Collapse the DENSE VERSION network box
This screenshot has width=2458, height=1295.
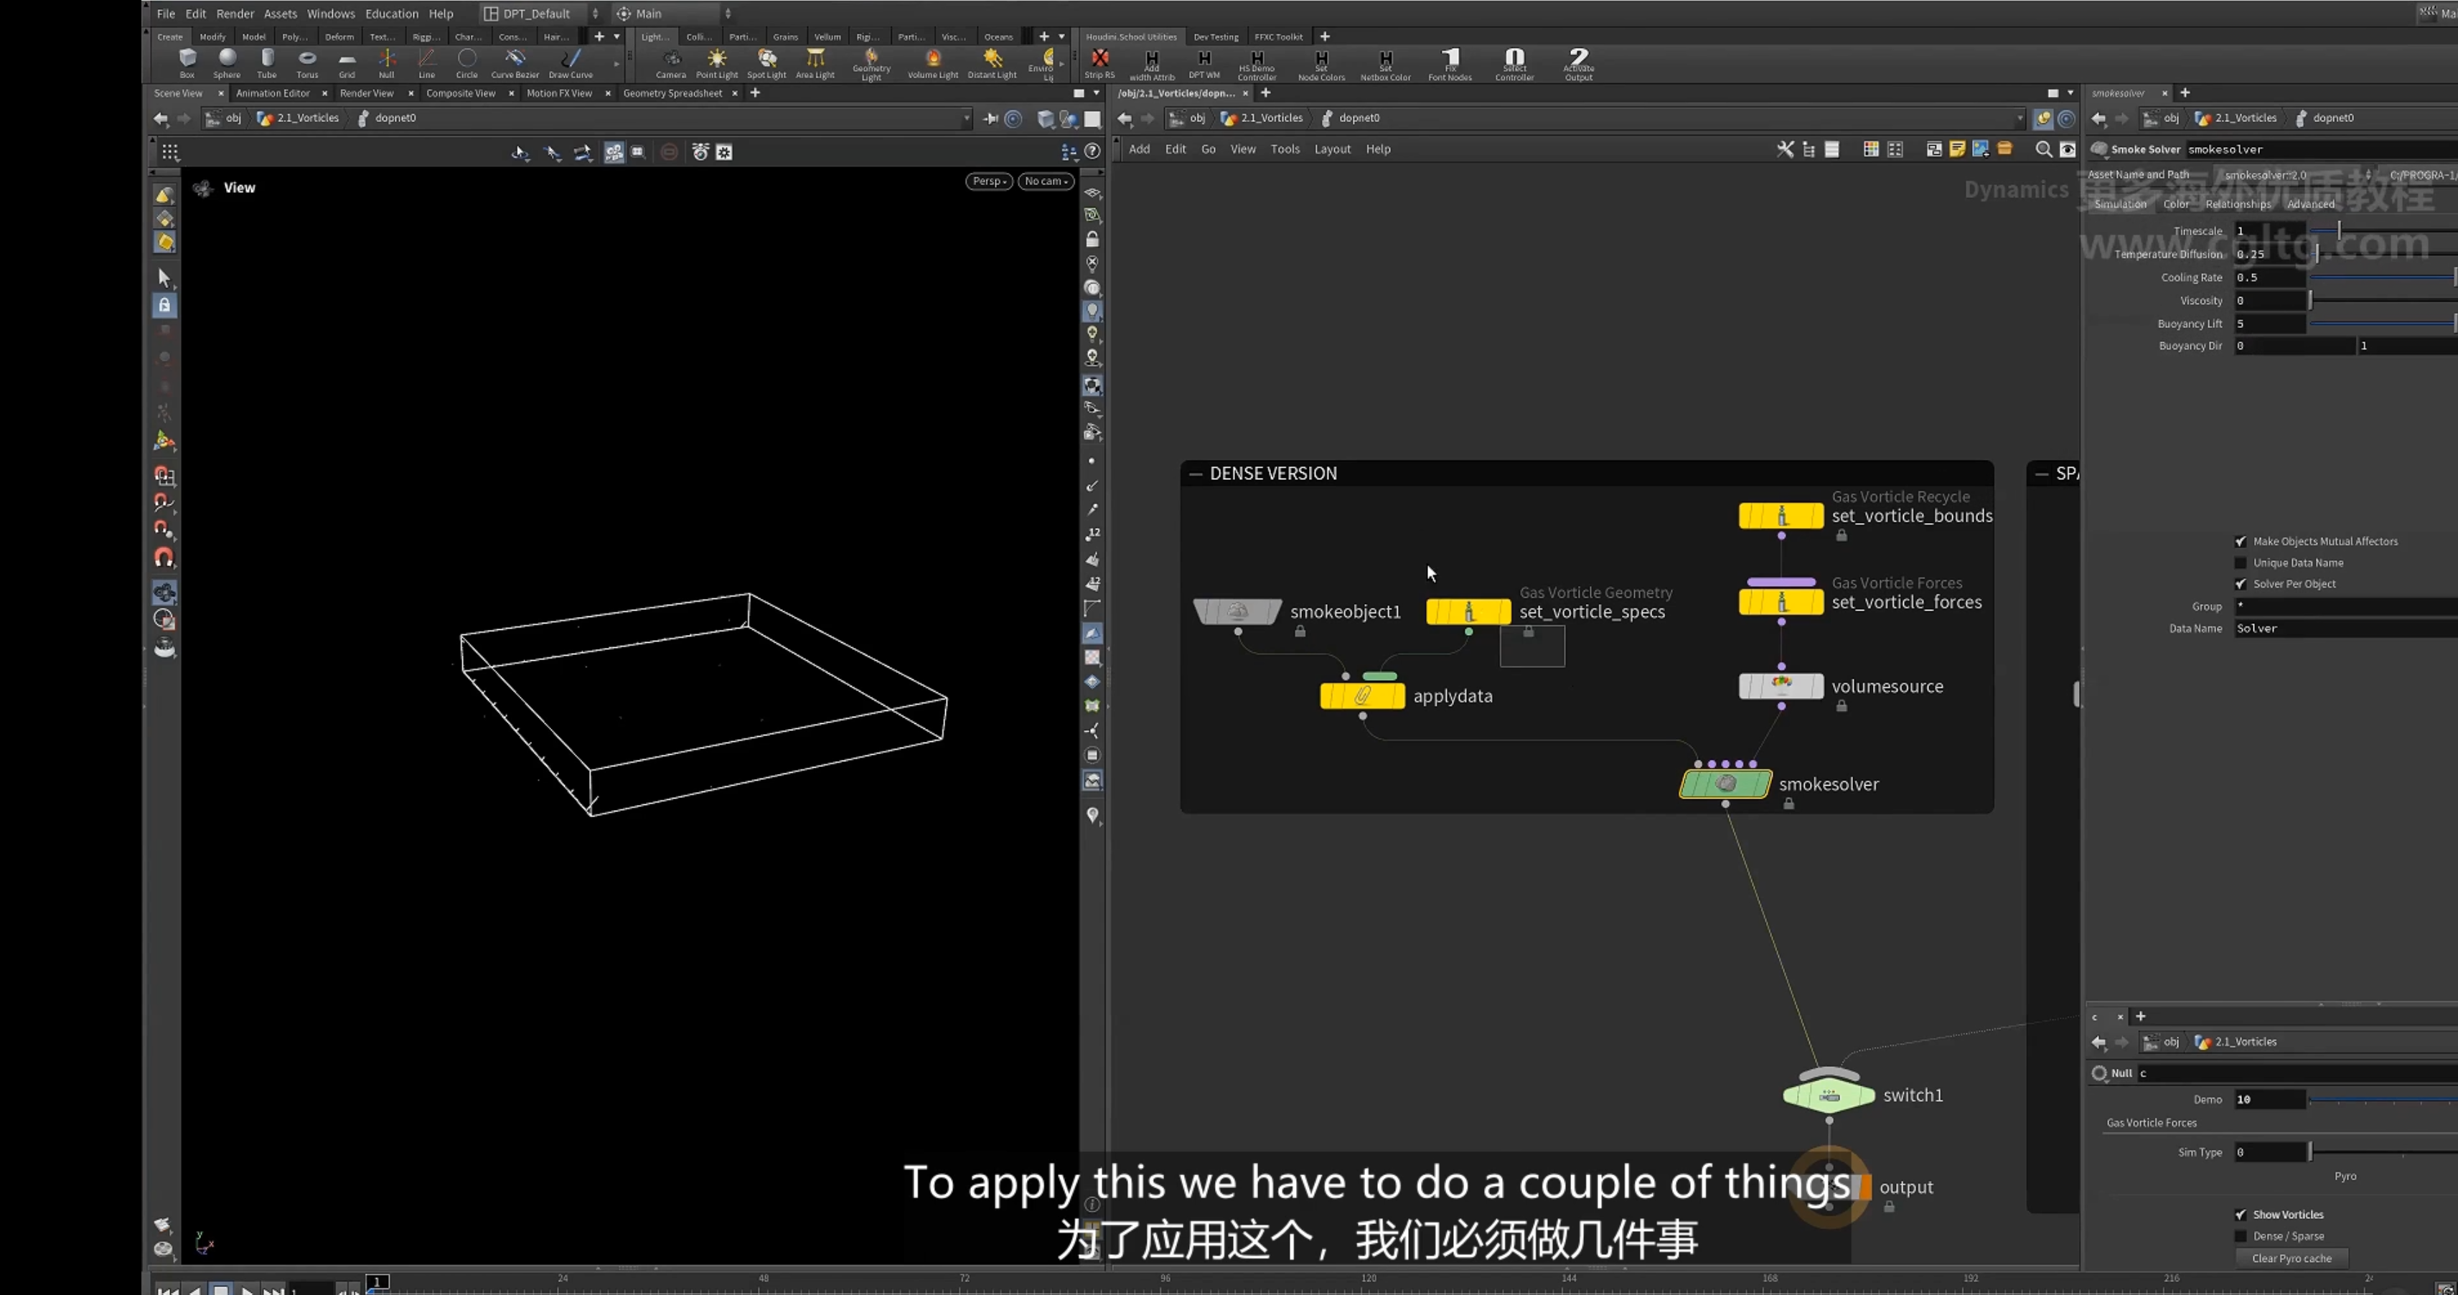click(1195, 474)
